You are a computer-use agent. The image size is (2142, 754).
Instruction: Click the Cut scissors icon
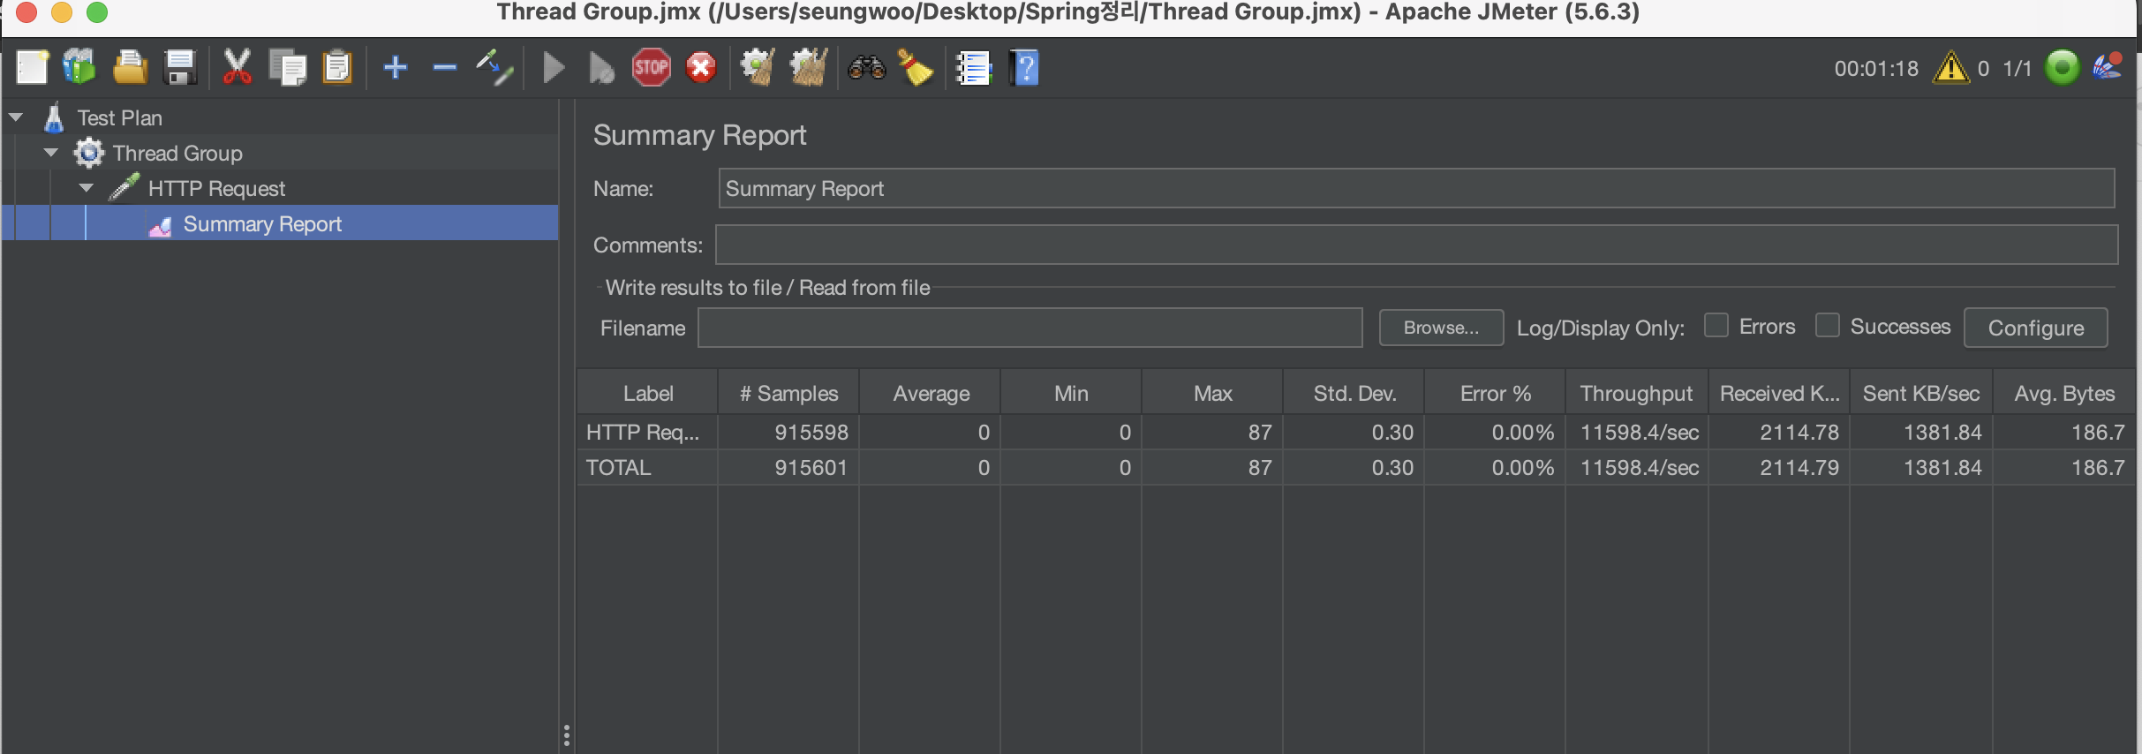tap(237, 67)
